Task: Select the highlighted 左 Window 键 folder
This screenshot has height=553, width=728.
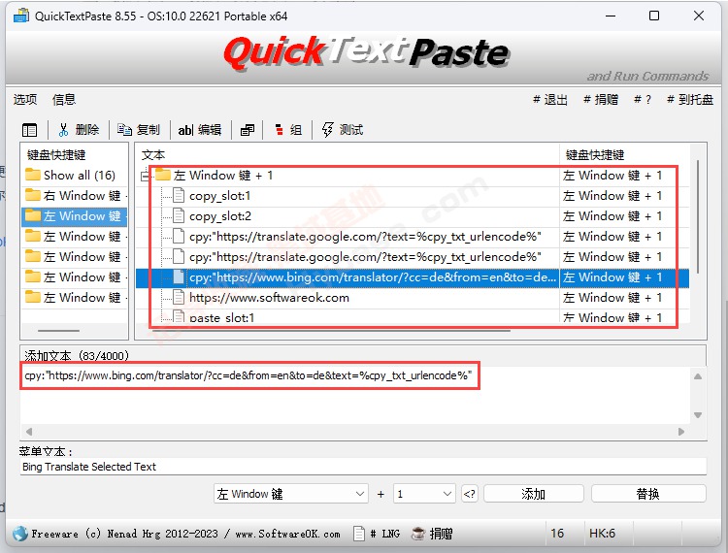Action: tap(75, 216)
